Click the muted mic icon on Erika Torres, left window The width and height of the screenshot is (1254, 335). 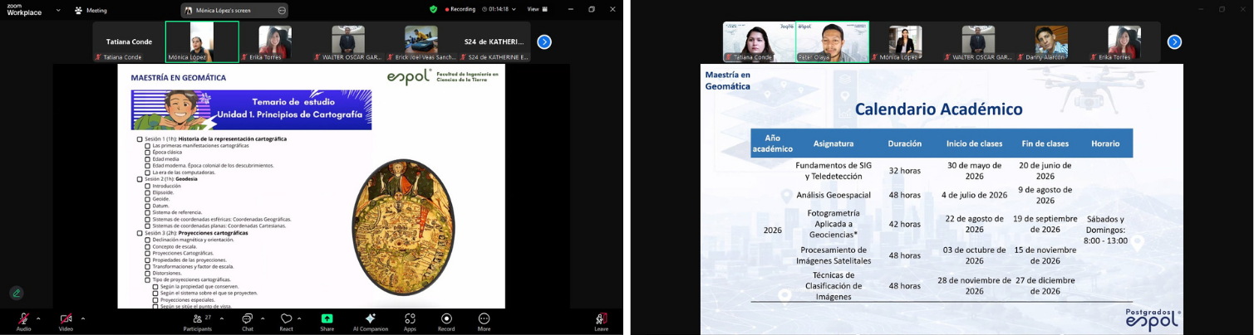[x=244, y=57]
